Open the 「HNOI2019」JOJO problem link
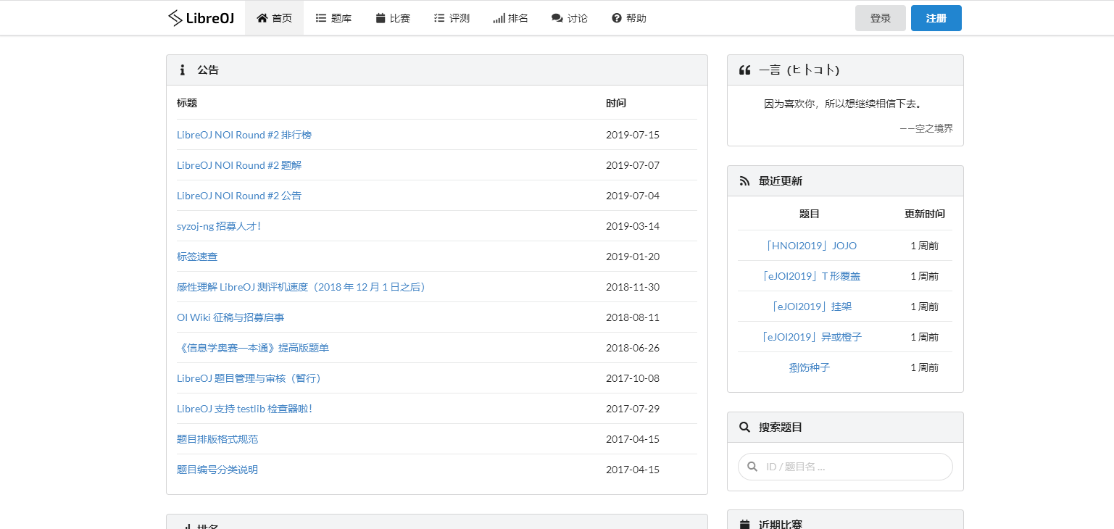This screenshot has height=529, width=1114. click(x=812, y=245)
